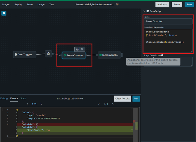196x142 pixels.
Task: Click the "type": "sample" line
Action: point(37,115)
